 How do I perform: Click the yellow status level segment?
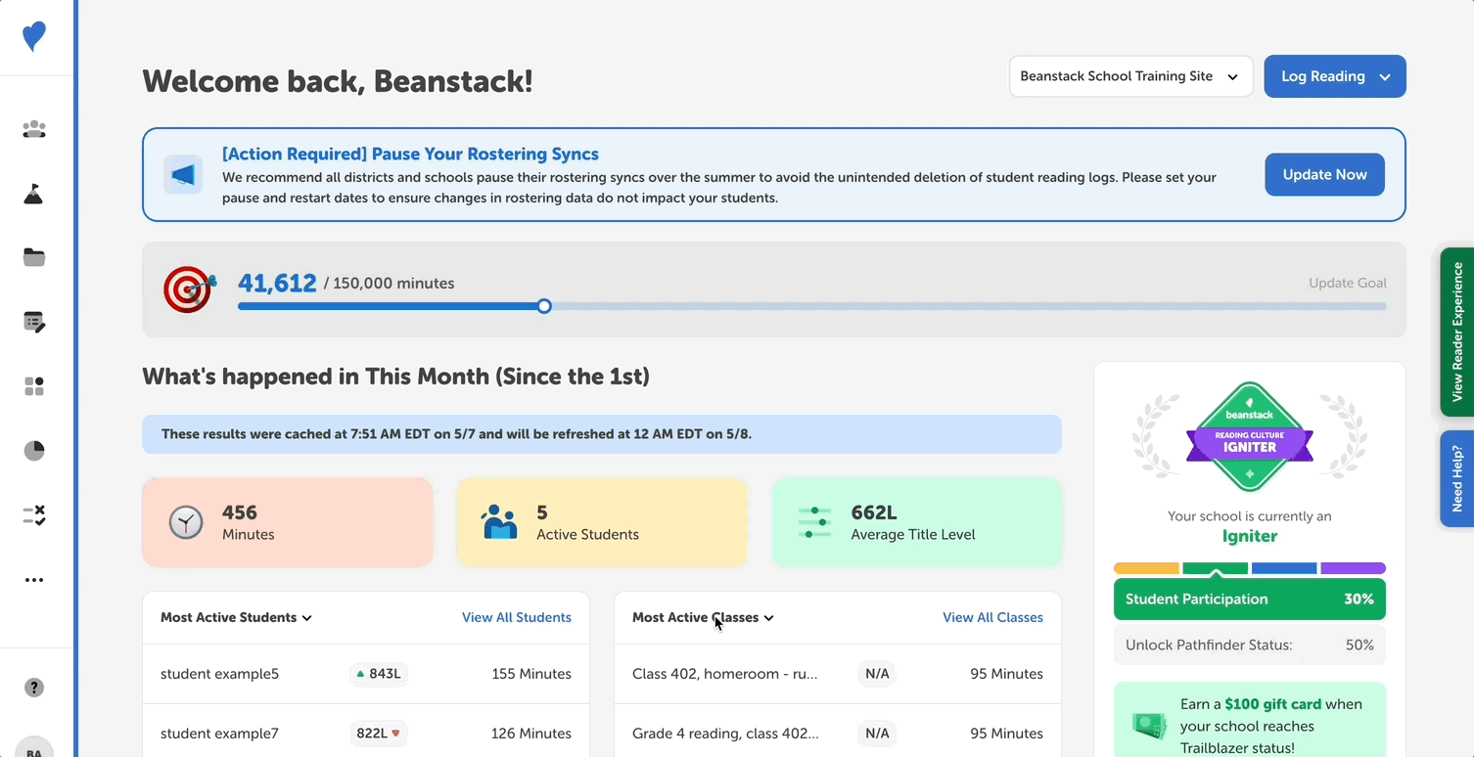point(1146,568)
